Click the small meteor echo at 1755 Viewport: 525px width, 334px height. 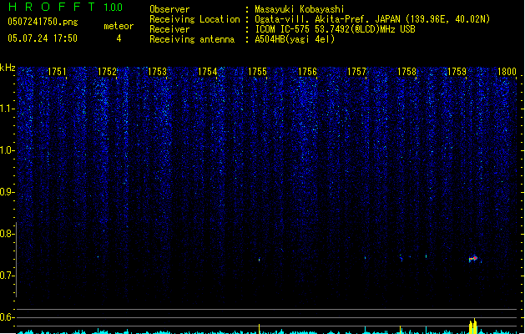259,260
